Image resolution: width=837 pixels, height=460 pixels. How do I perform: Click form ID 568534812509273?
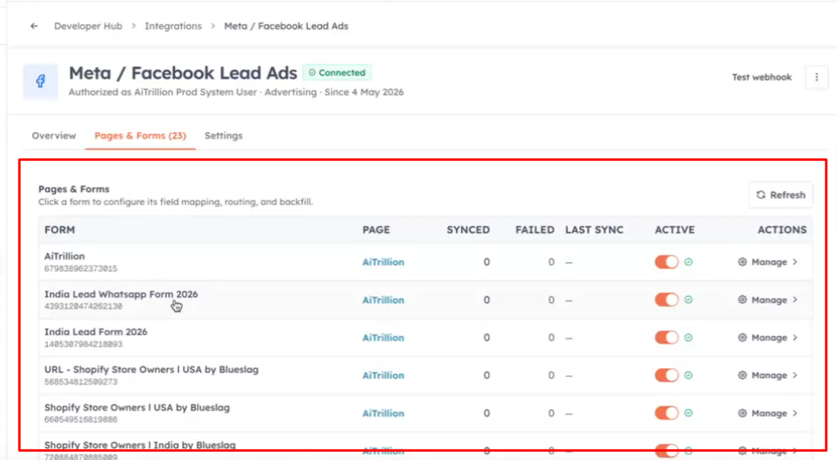pyautogui.click(x=81, y=382)
